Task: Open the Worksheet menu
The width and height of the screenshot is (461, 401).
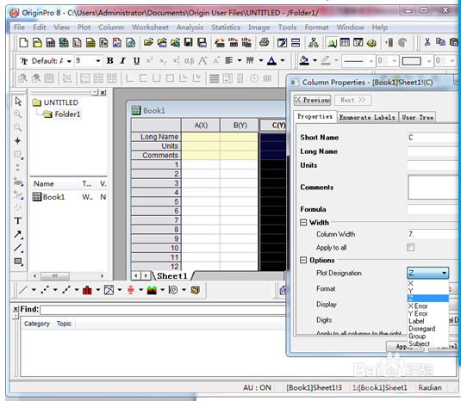Action: [x=150, y=28]
